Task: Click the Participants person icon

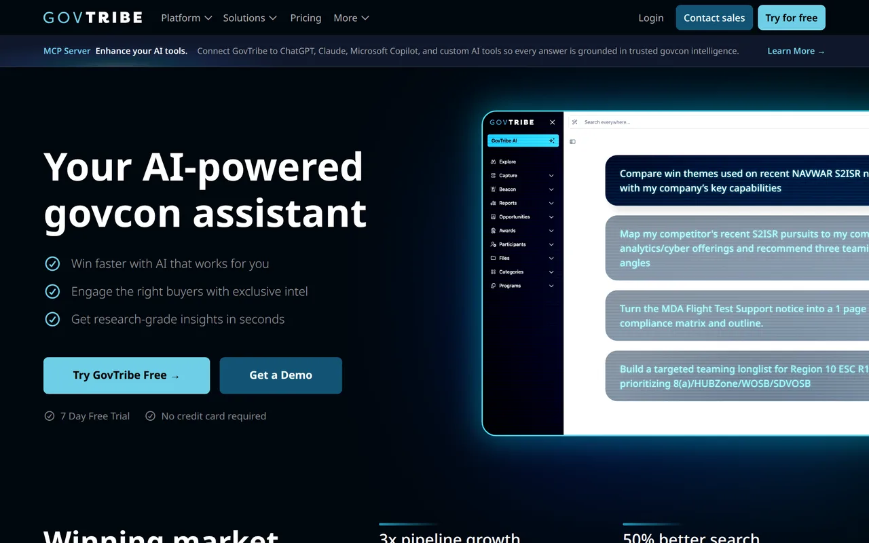Action: [493, 244]
